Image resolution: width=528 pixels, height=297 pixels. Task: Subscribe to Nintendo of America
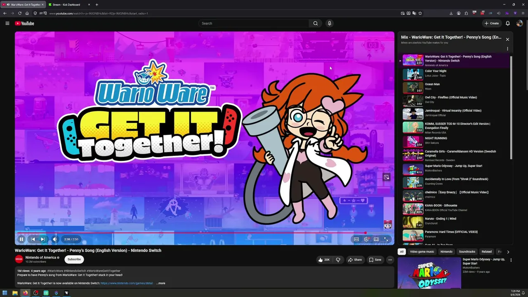[74, 259]
